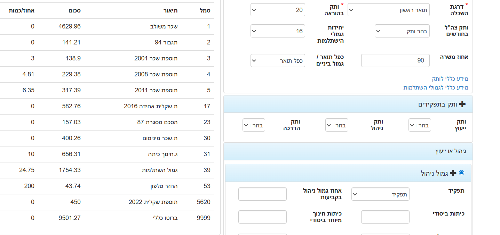Click the סכום column header
Viewport: 500px width, 235px height.
coord(75,10)
